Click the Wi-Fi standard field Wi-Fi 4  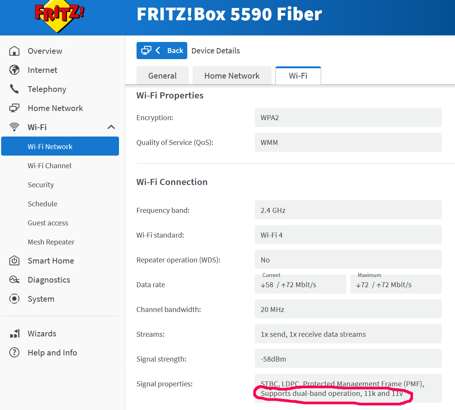point(348,235)
